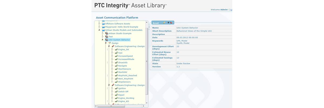324x108 pixels.
Task: Click the green arrow icon beside Next_WayPoint
Action: click(x=116, y=79)
